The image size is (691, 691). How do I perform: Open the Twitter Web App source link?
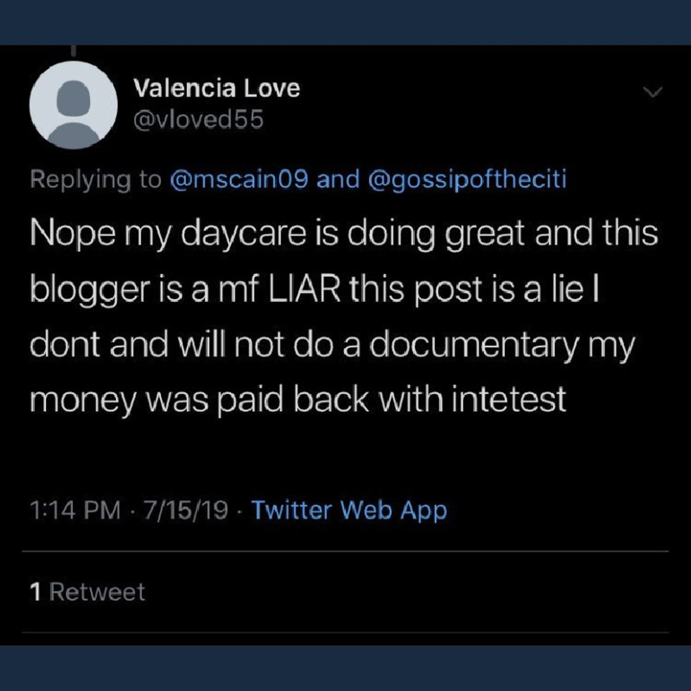click(349, 510)
